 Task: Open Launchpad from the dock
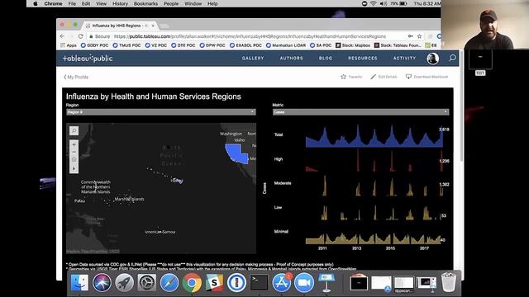pos(124,282)
